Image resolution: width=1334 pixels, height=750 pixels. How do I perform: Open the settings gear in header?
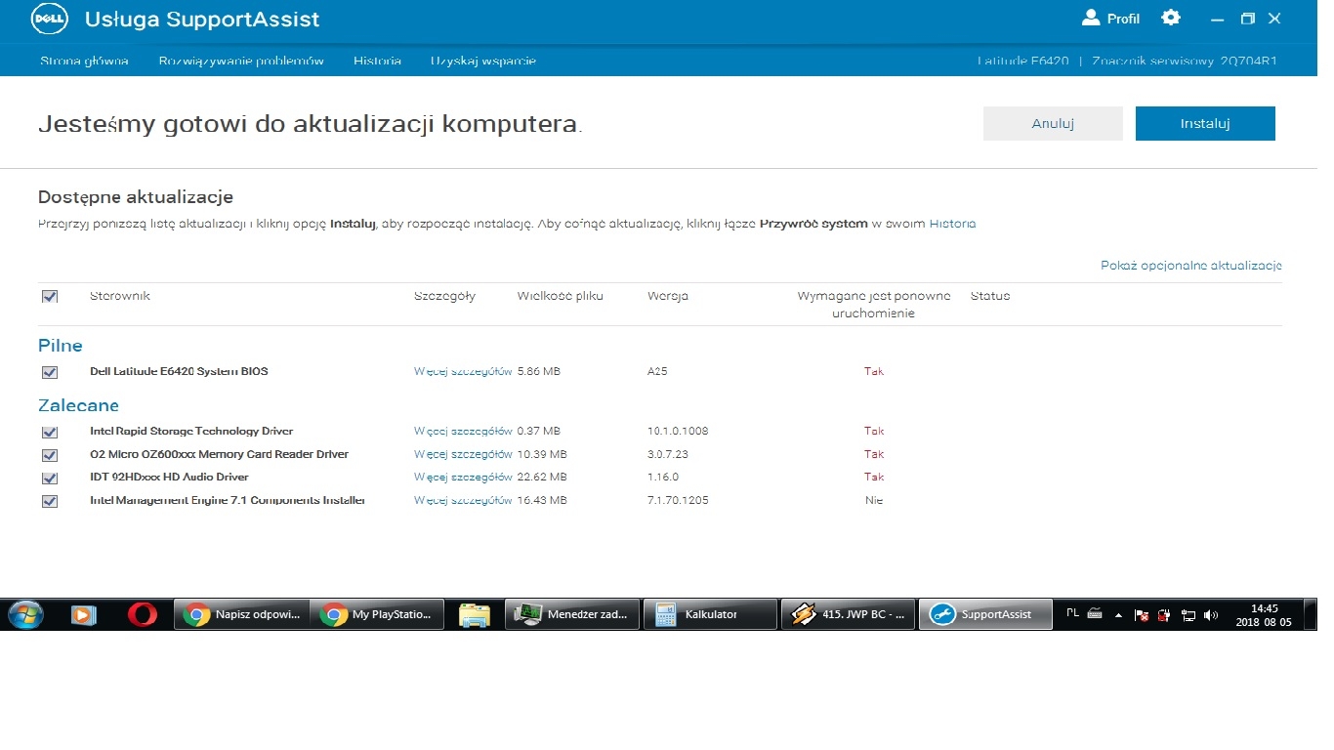point(1170,18)
